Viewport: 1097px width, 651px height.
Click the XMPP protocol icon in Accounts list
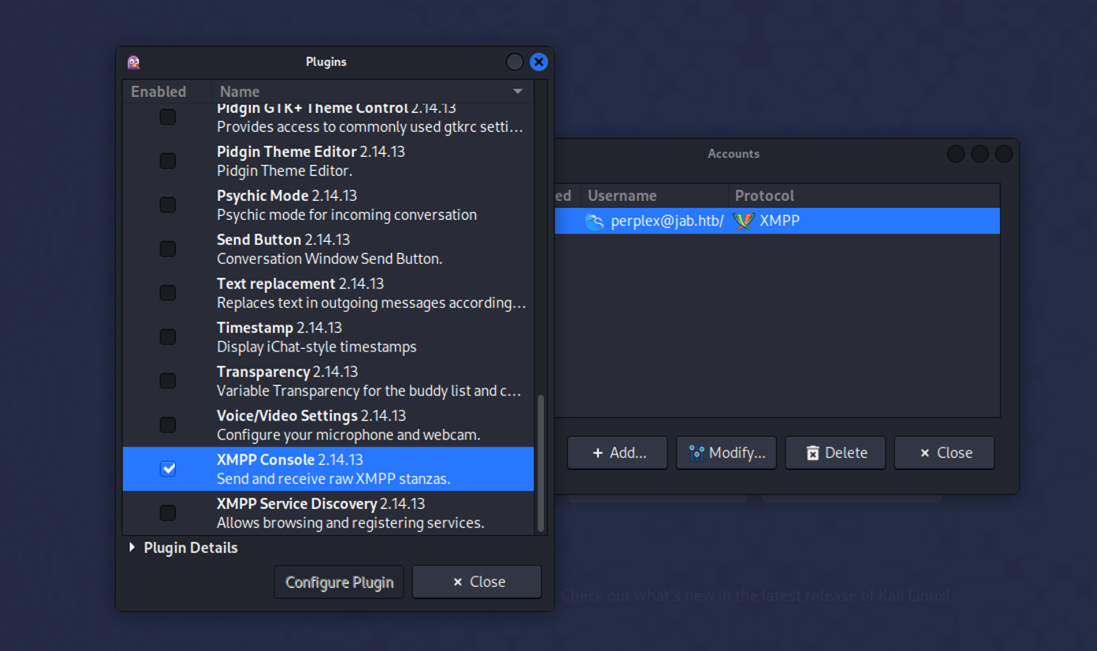tap(744, 221)
